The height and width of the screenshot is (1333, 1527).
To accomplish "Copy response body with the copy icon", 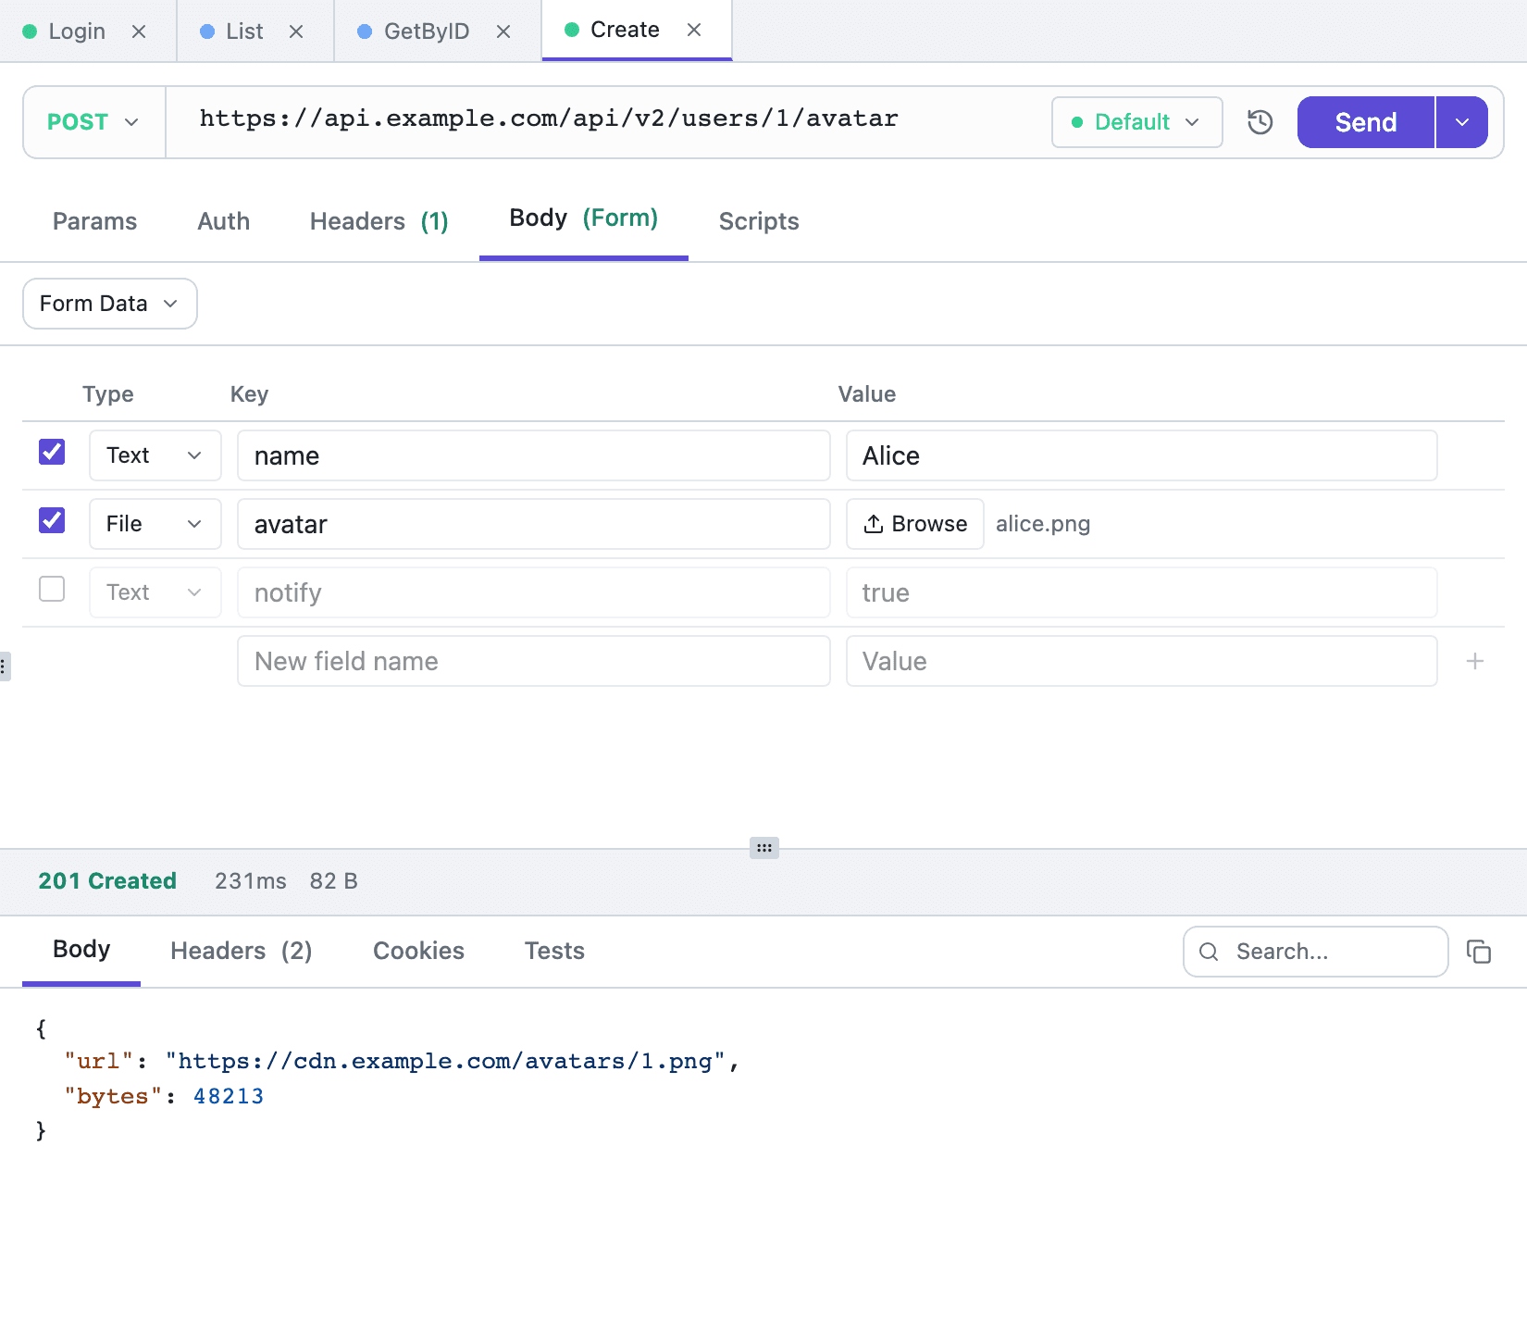I will 1479,952.
